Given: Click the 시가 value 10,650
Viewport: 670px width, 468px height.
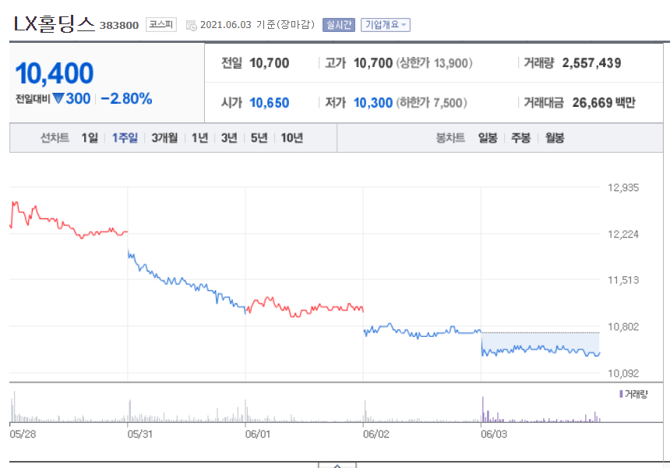Looking at the screenshot, I should tap(270, 103).
